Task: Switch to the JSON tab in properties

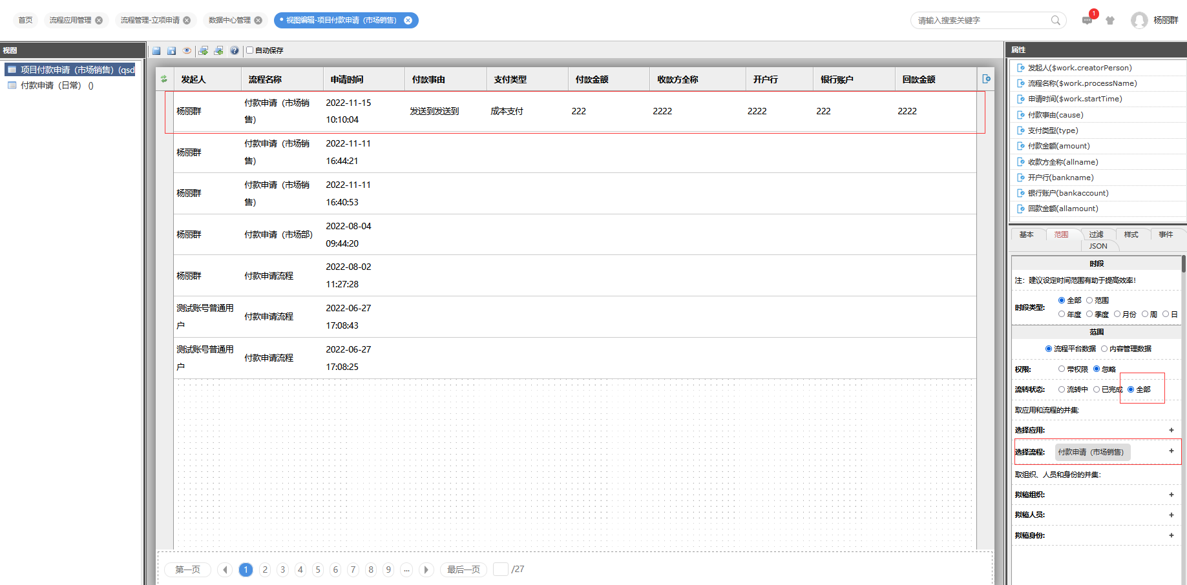Action: click(x=1099, y=246)
